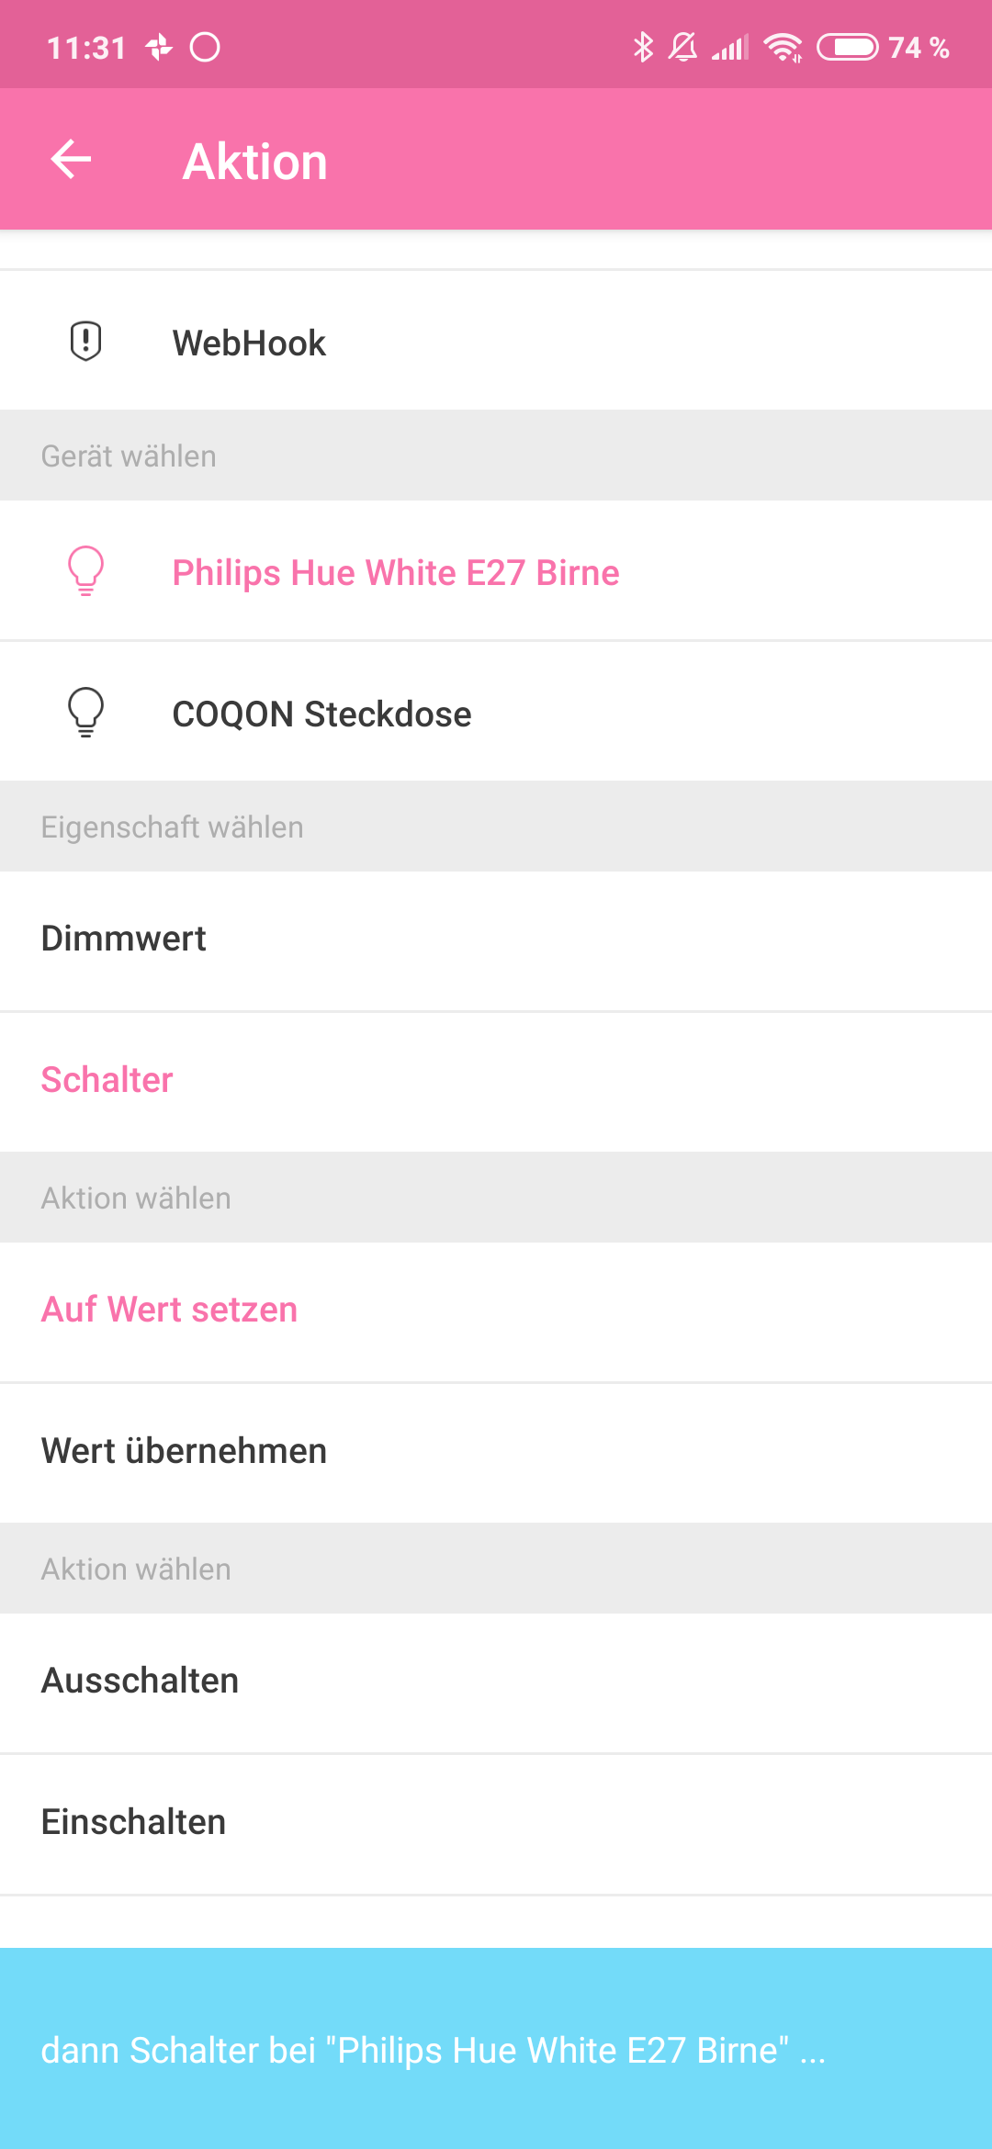Tap the blue summary bar at bottom
Image resolution: width=992 pixels, height=2149 pixels.
click(x=496, y=2050)
